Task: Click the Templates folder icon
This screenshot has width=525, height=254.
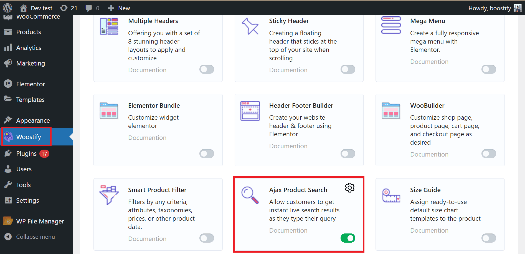Action: pyautogui.click(x=8, y=99)
